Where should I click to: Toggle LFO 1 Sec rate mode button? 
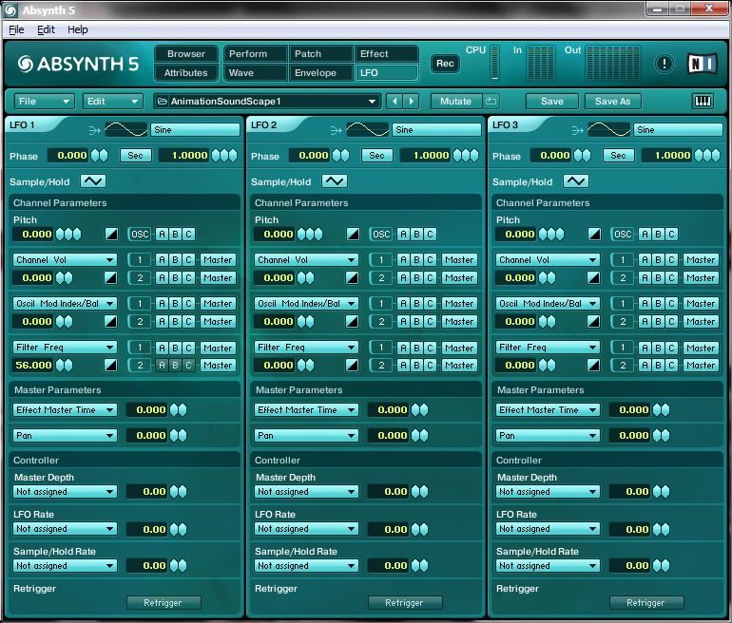click(135, 156)
